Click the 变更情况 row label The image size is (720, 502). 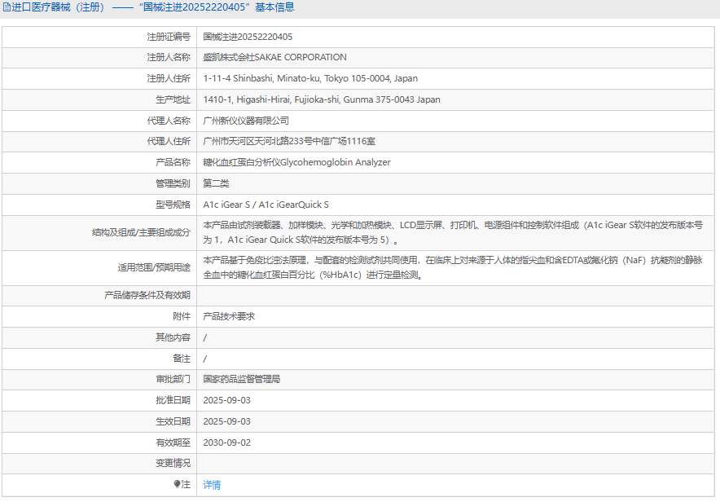pyautogui.click(x=173, y=463)
